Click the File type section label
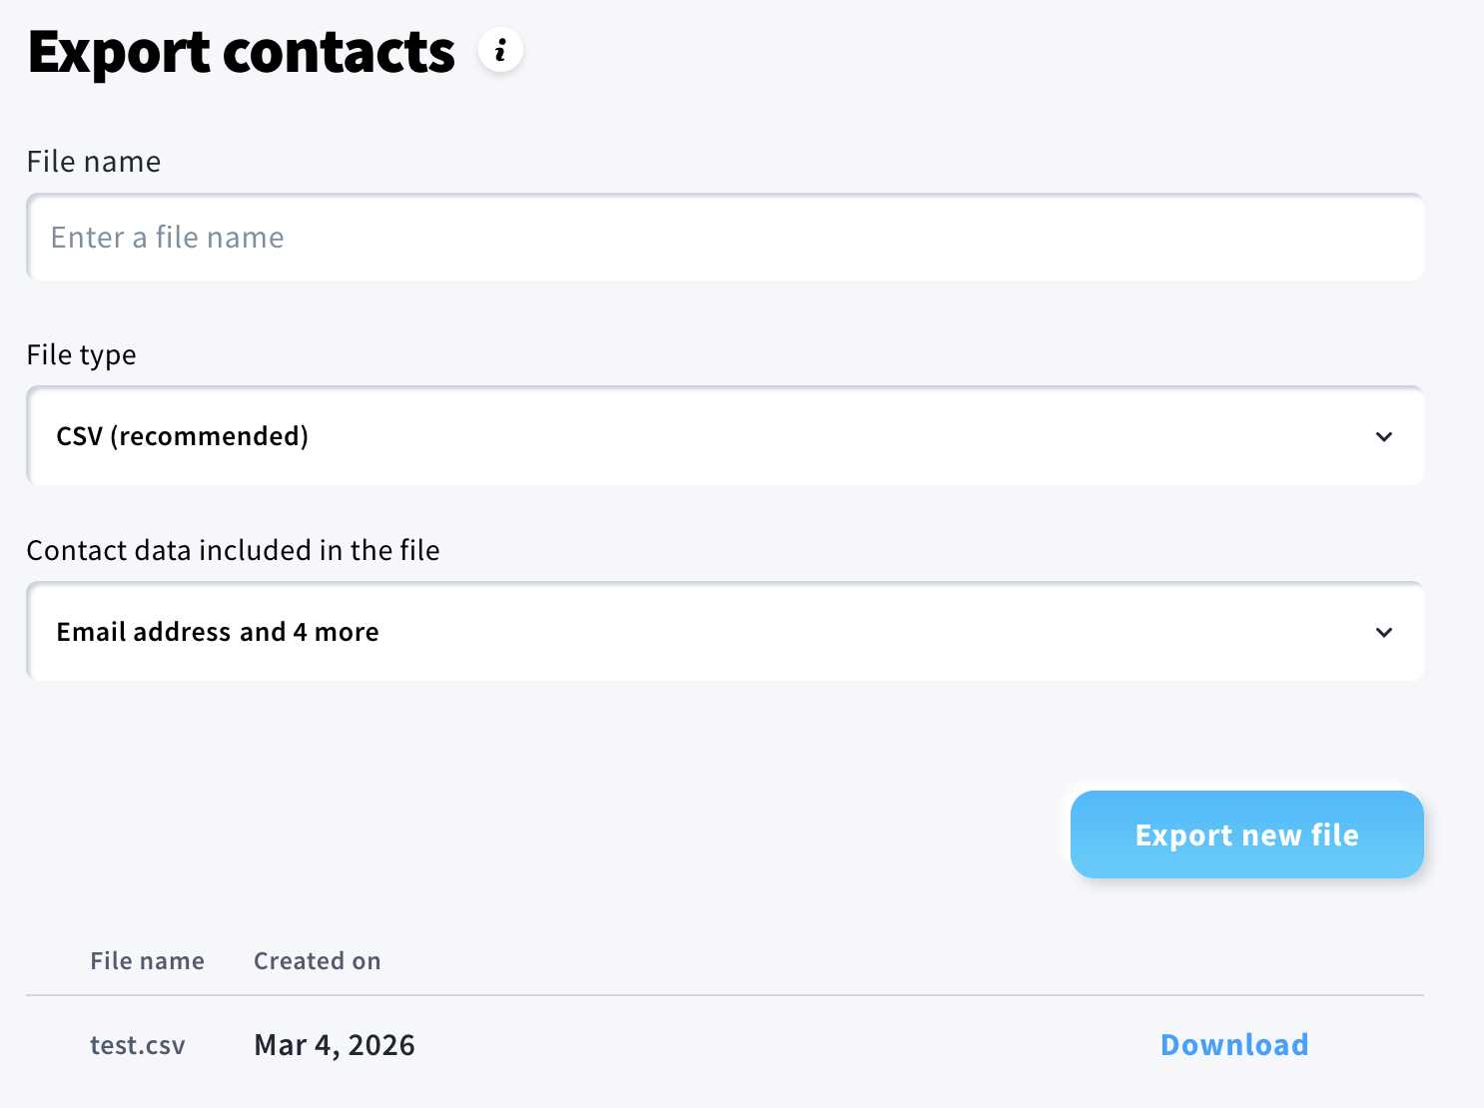The image size is (1484, 1108). [81, 354]
